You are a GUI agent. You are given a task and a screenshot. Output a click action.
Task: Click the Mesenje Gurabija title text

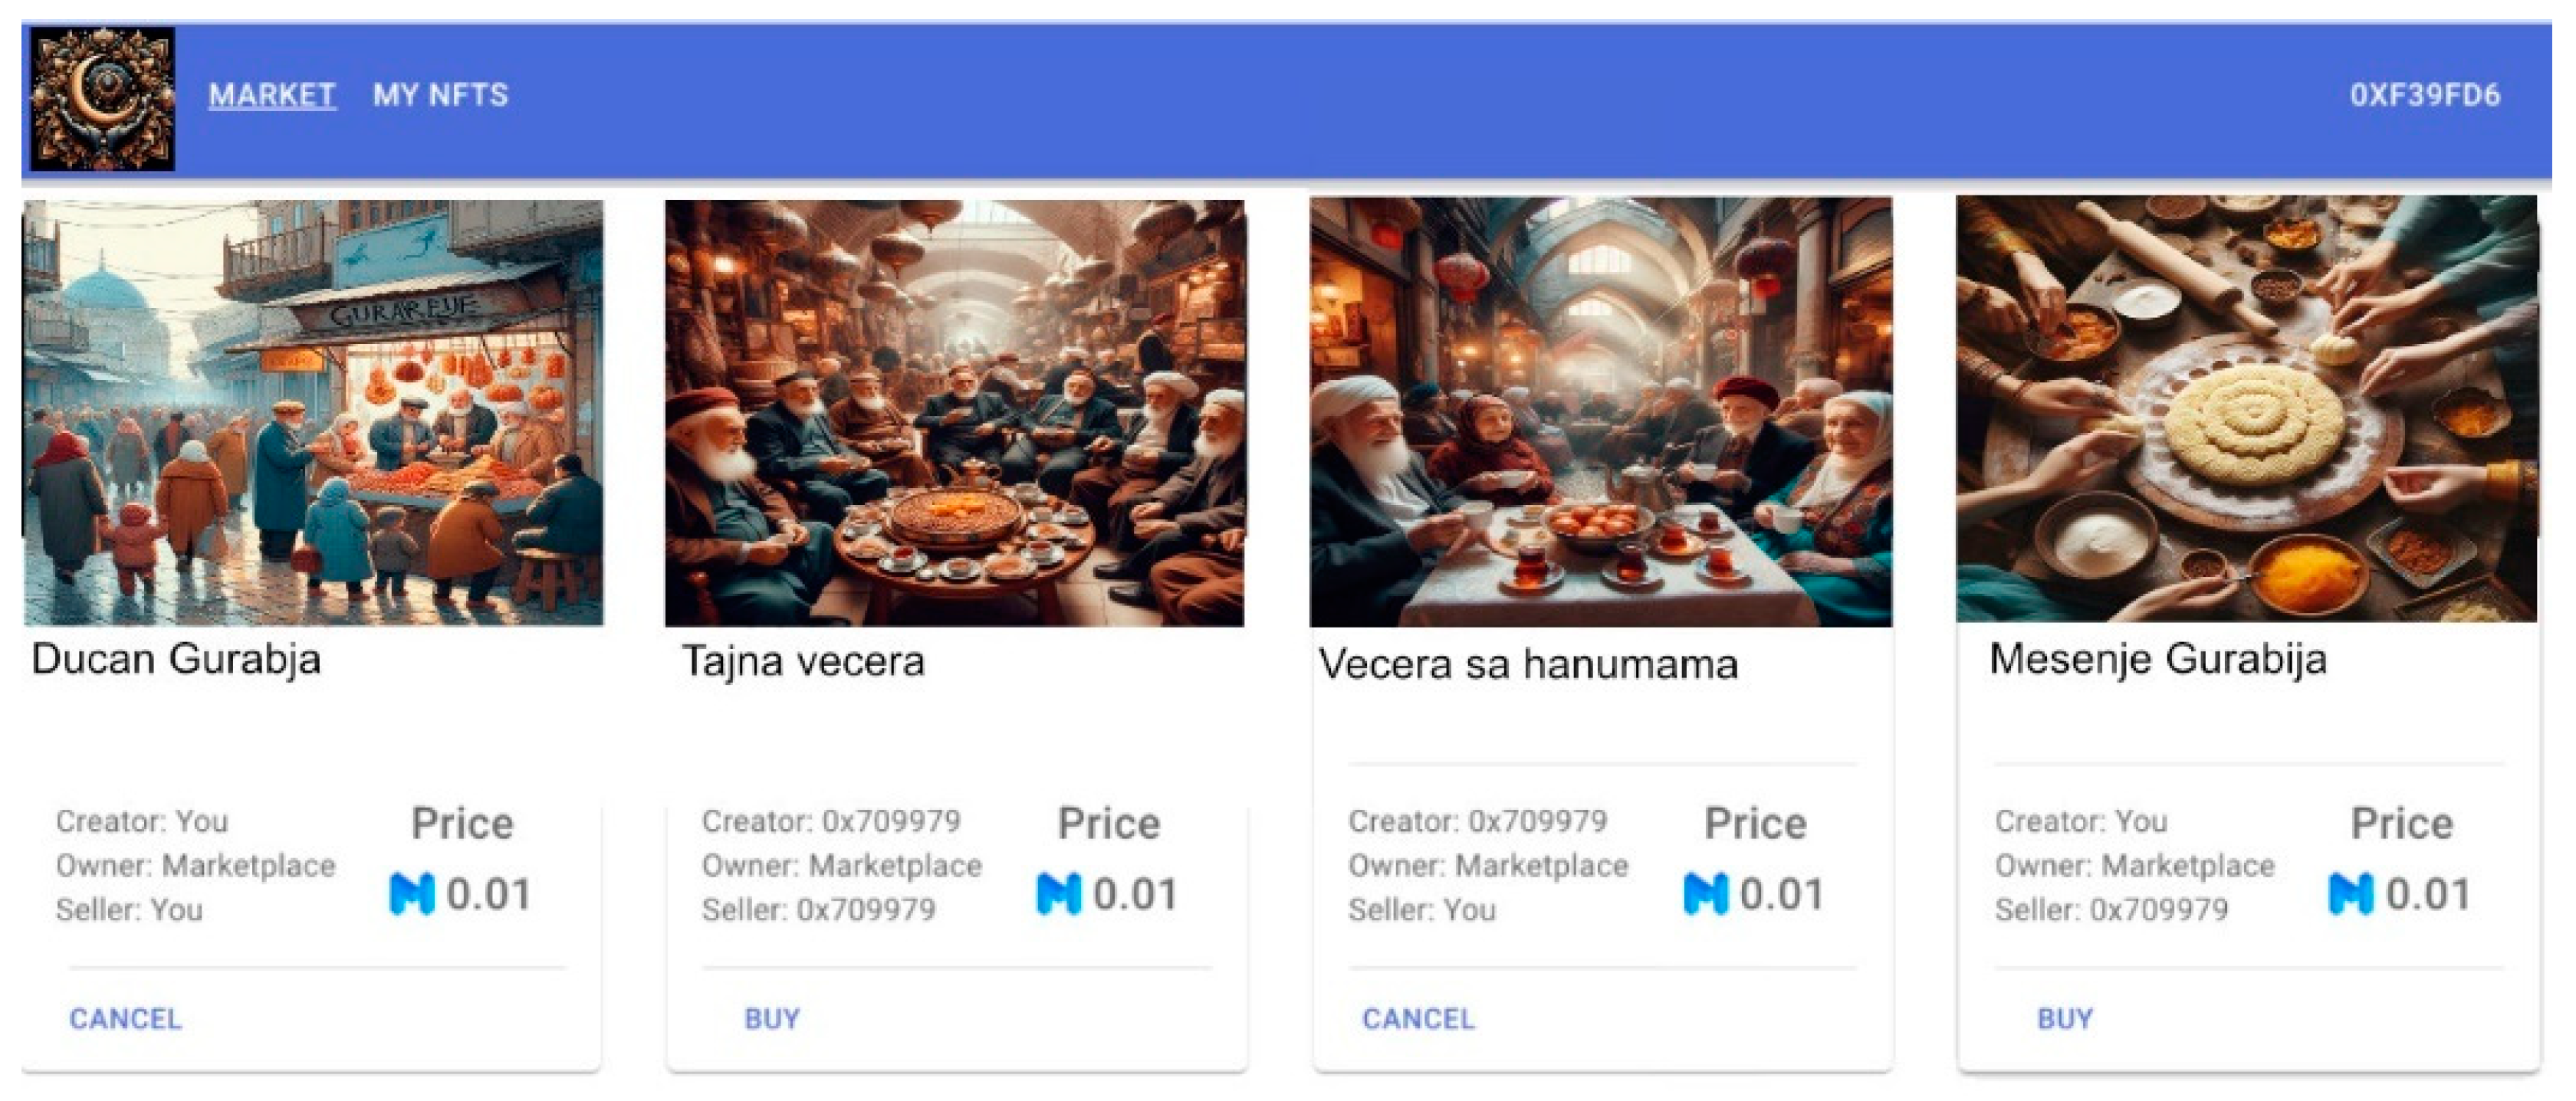tap(2158, 660)
